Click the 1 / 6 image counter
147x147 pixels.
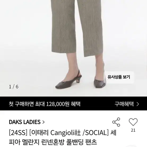tap(14, 87)
